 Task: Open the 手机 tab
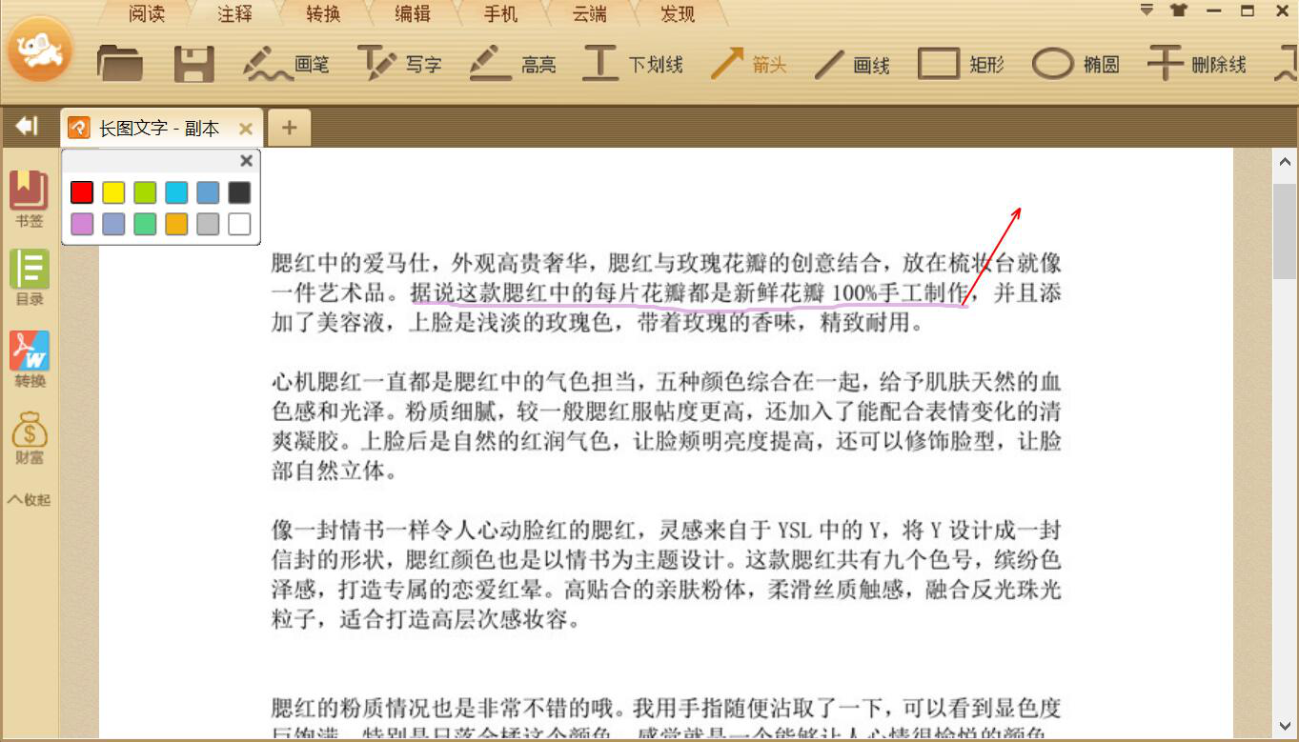[500, 13]
